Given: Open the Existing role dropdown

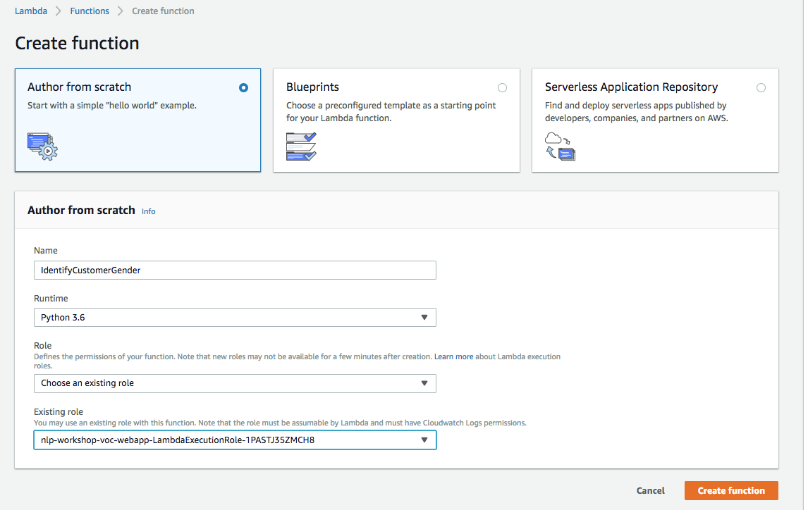Looking at the screenshot, I should coord(235,440).
